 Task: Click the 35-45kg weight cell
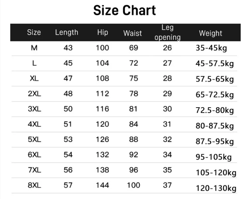click(211, 49)
